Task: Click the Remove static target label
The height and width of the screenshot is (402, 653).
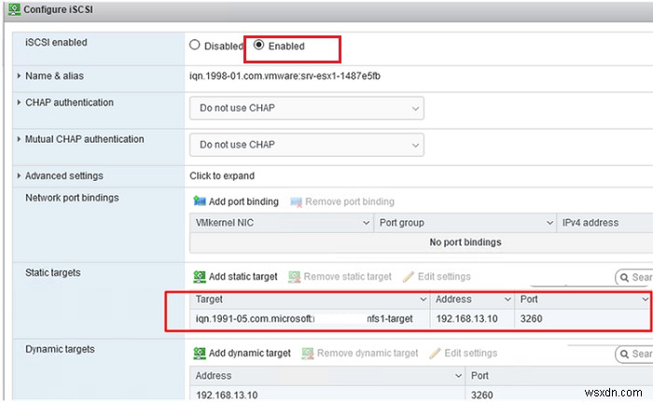Action: tap(348, 277)
